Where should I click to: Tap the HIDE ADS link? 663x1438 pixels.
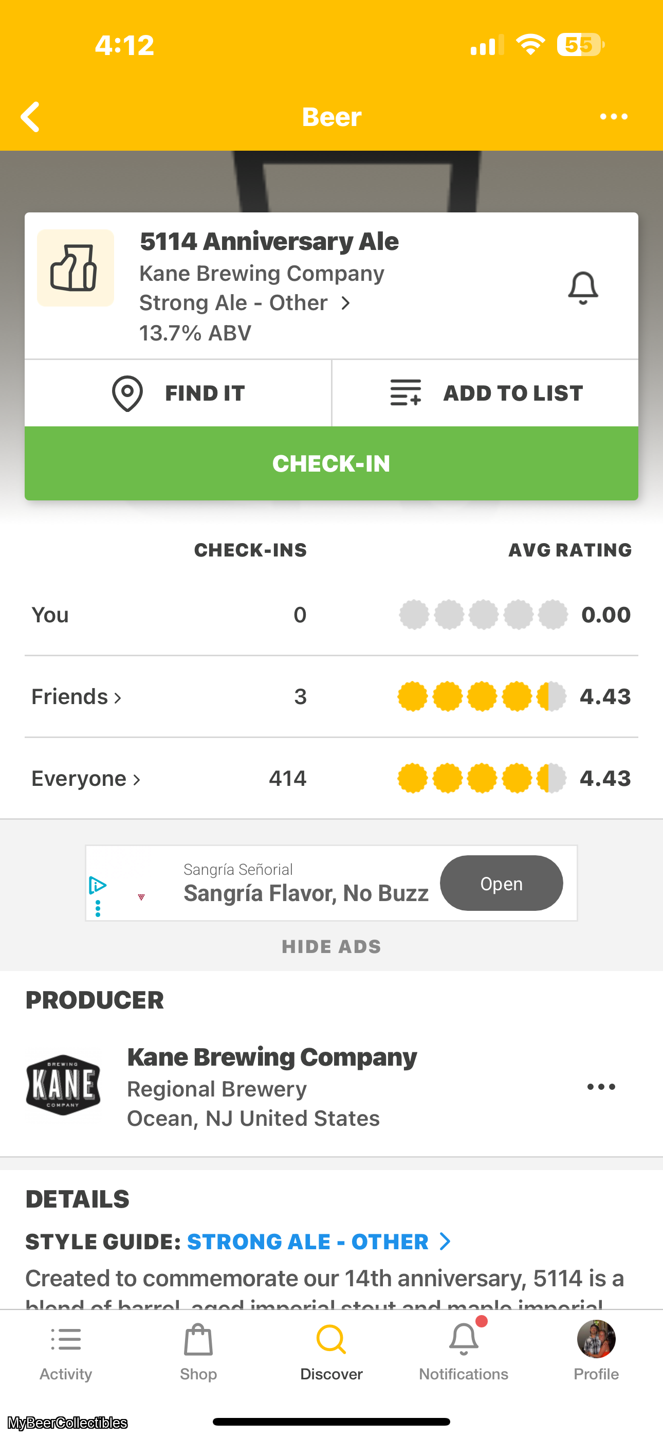pos(331,947)
